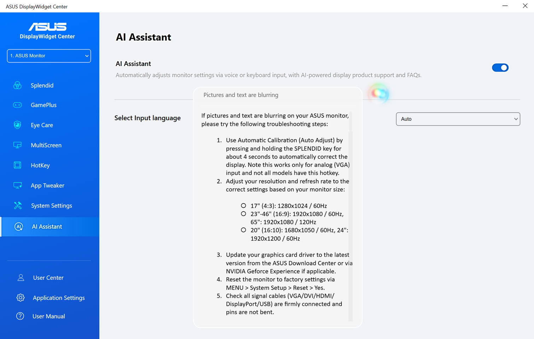This screenshot has width=534, height=339.
Task: Turn off the AI Assistant switch
Action: pos(500,67)
